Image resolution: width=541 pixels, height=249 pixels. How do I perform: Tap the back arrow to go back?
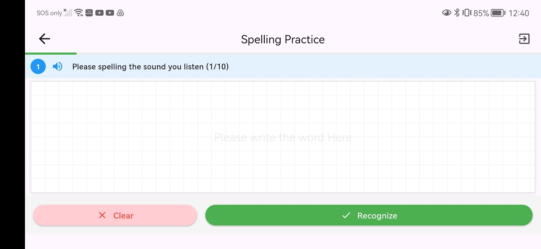click(x=44, y=39)
